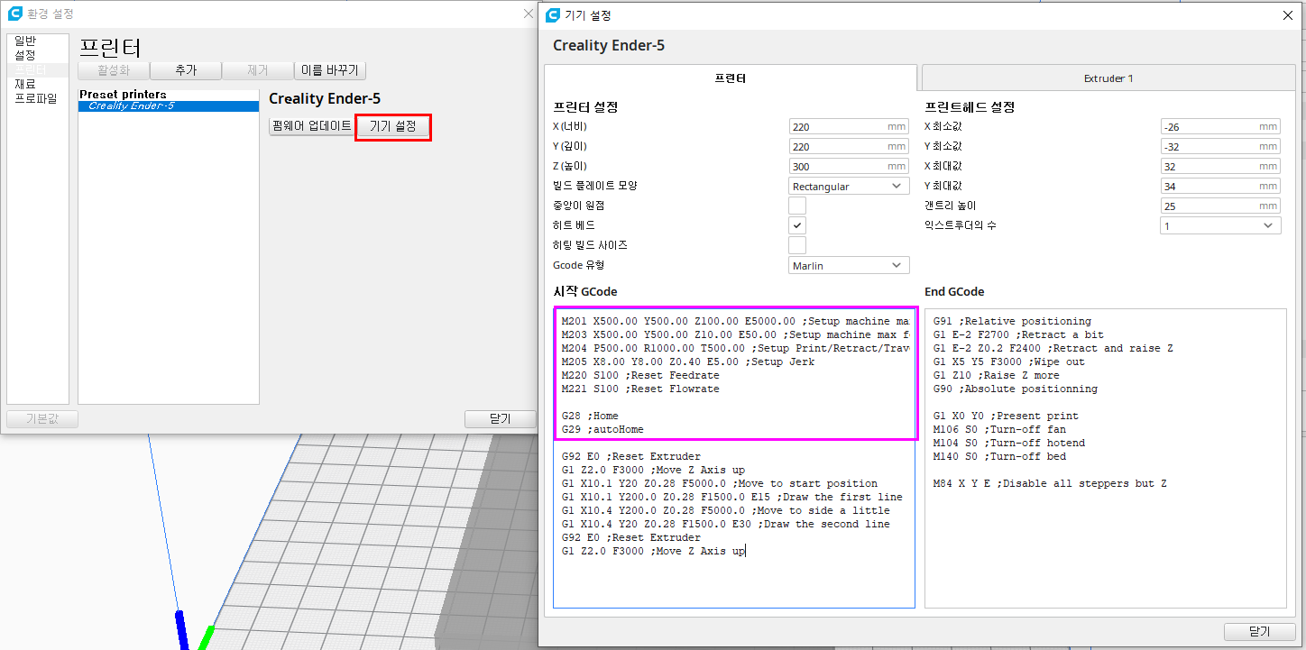The width and height of the screenshot is (1306, 650).
Task: Click the Draw the second line GCode row
Action: [725, 524]
